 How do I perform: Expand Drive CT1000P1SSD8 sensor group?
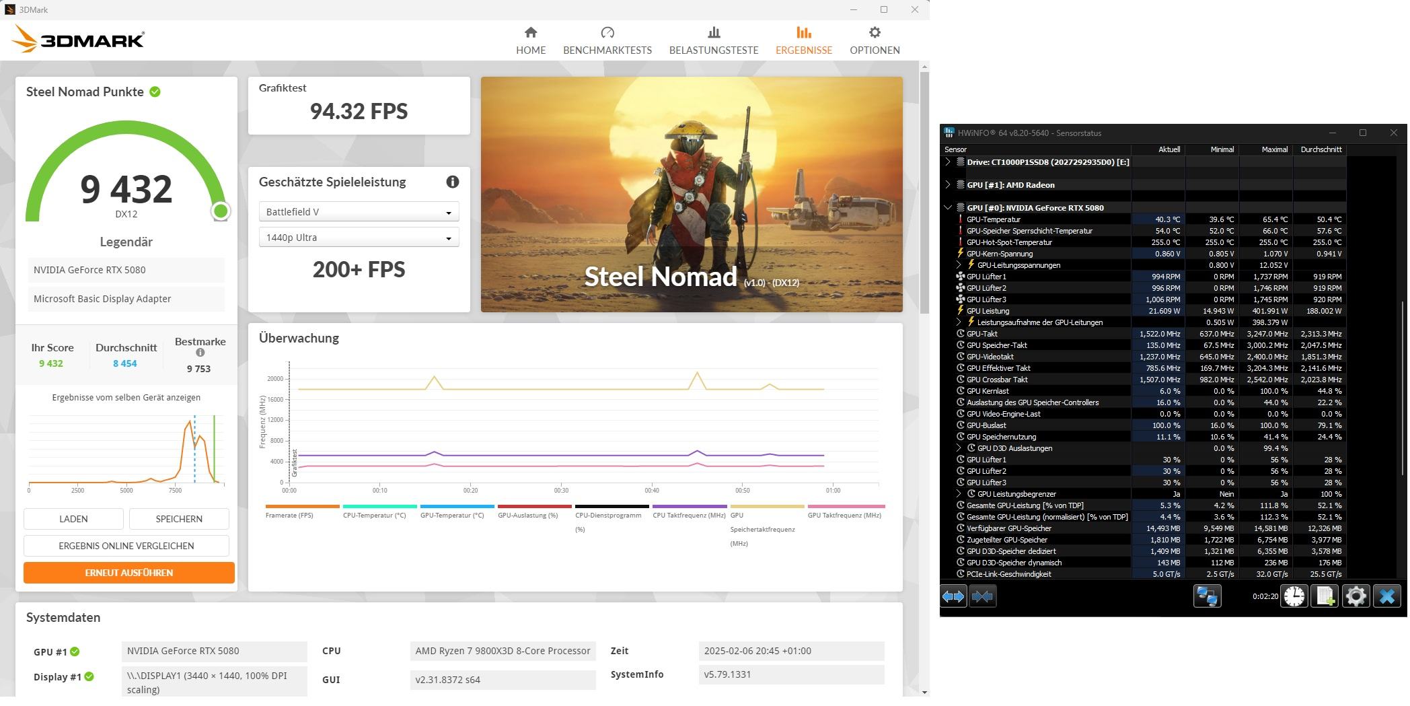click(948, 162)
